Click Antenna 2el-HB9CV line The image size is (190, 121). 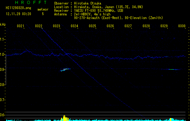[x=82, y=14]
